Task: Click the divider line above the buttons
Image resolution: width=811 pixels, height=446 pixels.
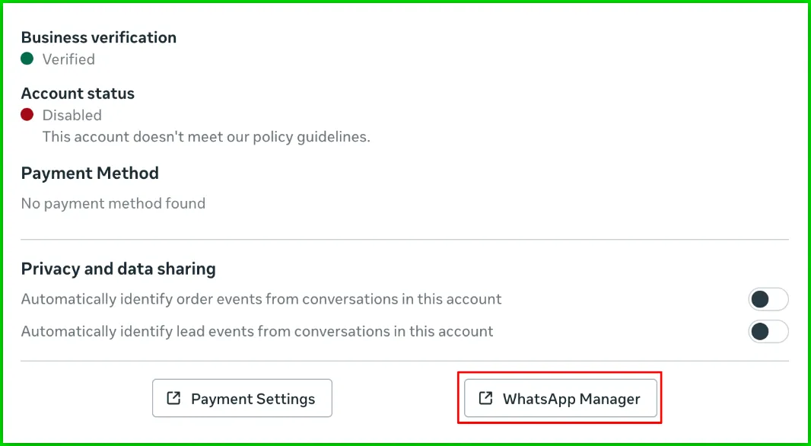Action: (x=405, y=361)
